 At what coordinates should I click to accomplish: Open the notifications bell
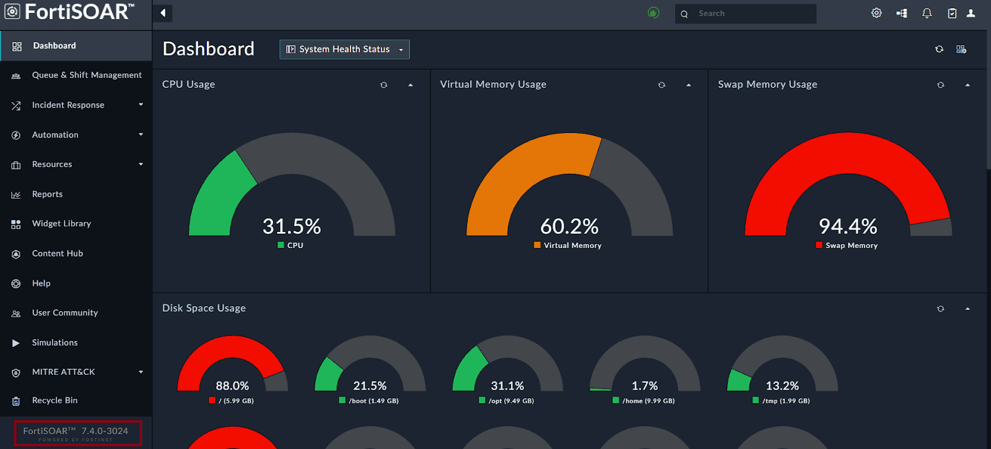point(927,13)
